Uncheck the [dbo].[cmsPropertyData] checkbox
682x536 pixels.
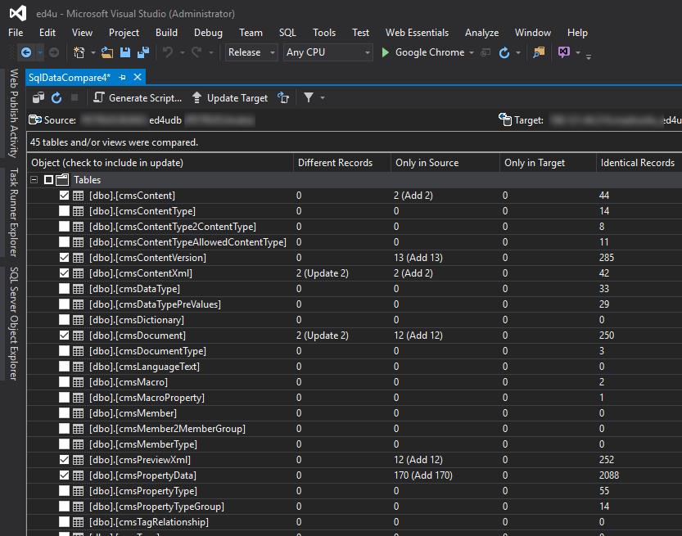click(x=65, y=475)
